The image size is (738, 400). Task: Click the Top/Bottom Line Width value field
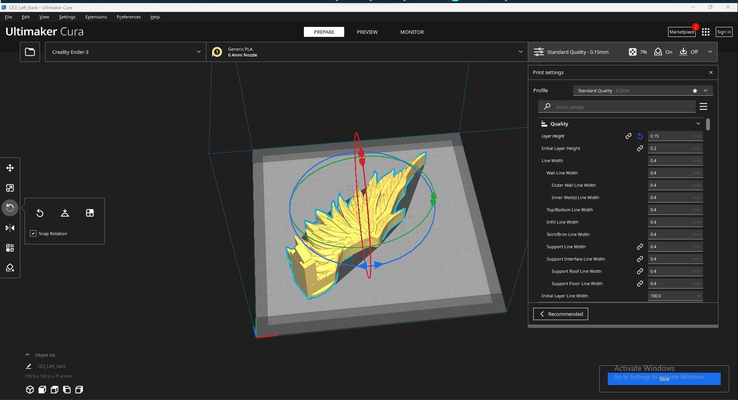point(675,210)
